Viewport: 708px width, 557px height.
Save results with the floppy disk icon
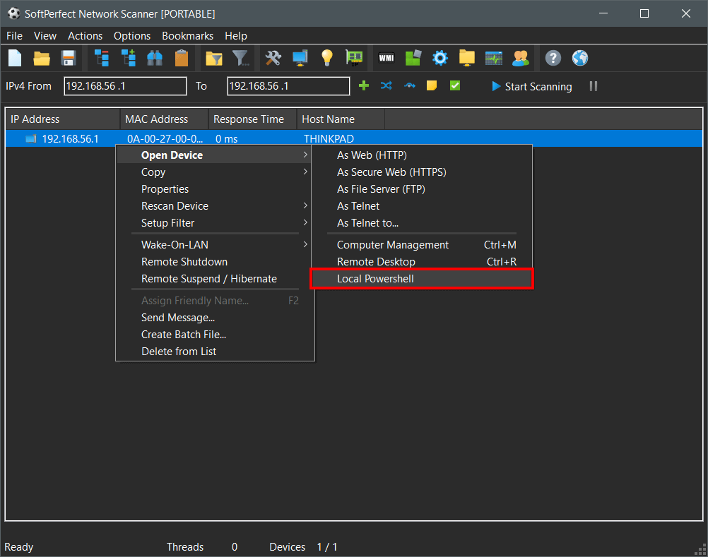(68, 58)
